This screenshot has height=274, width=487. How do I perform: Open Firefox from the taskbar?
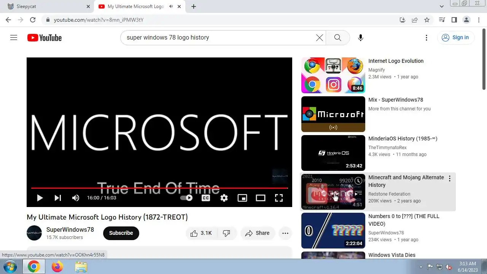click(x=57, y=267)
